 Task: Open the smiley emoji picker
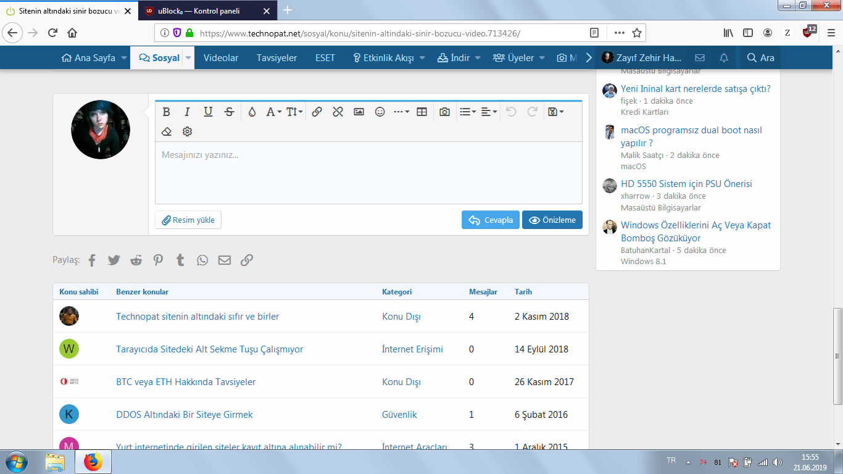pyautogui.click(x=380, y=112)
